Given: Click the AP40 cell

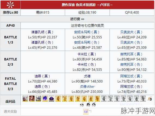Looking at the screenshot, I should click(10, 26).
